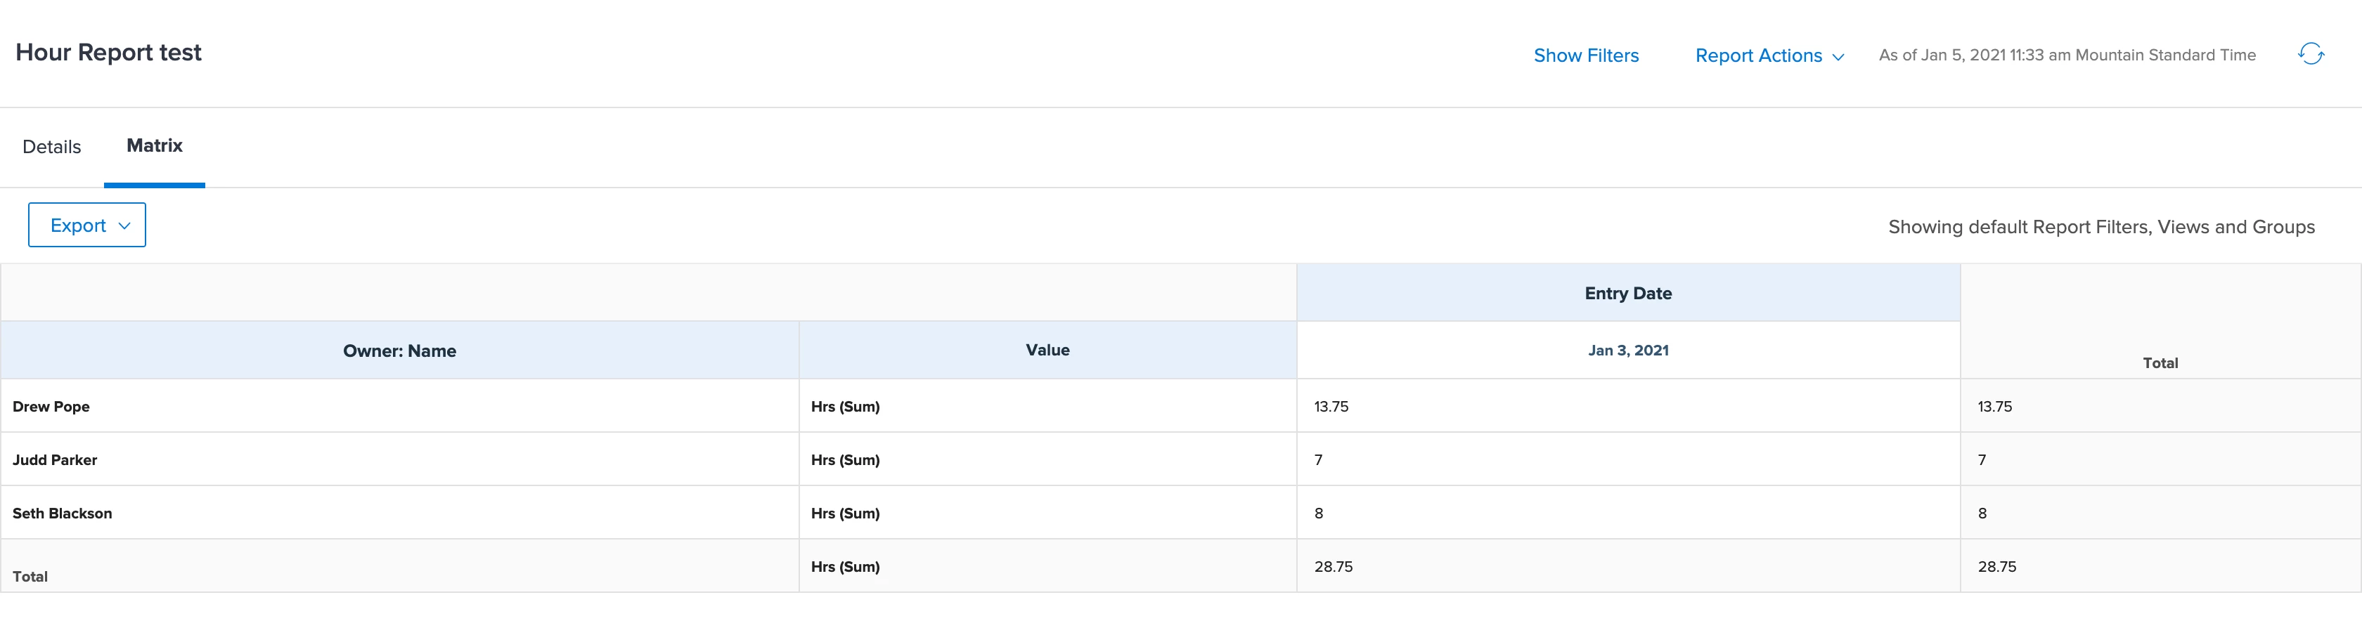Viewport: 2362px width, 628px height.
Task: Click the Show Filters link
Action: [x=1585, y=56]
